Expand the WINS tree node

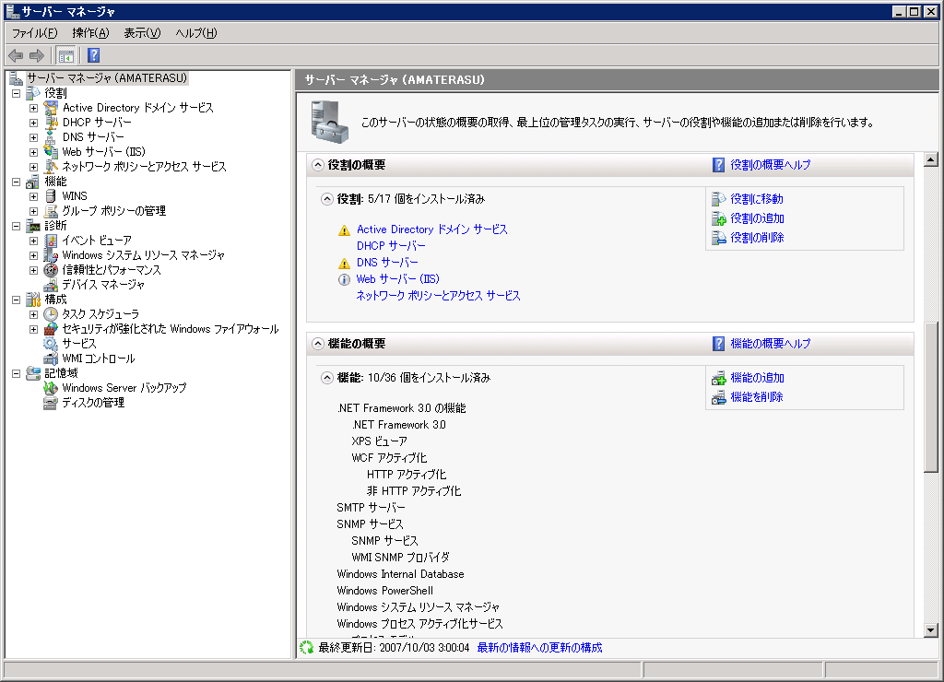click(33, 196)
